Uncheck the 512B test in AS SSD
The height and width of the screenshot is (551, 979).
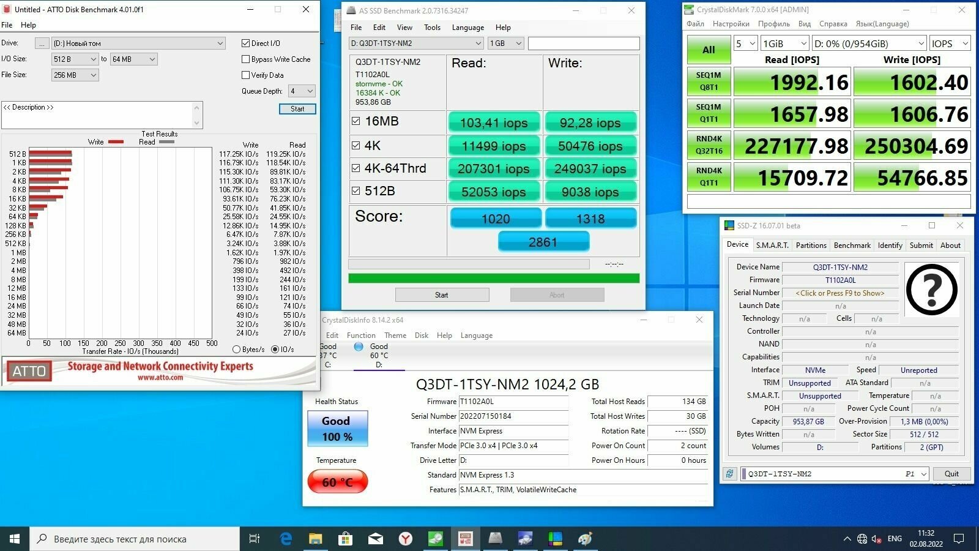tap(355, 191)
